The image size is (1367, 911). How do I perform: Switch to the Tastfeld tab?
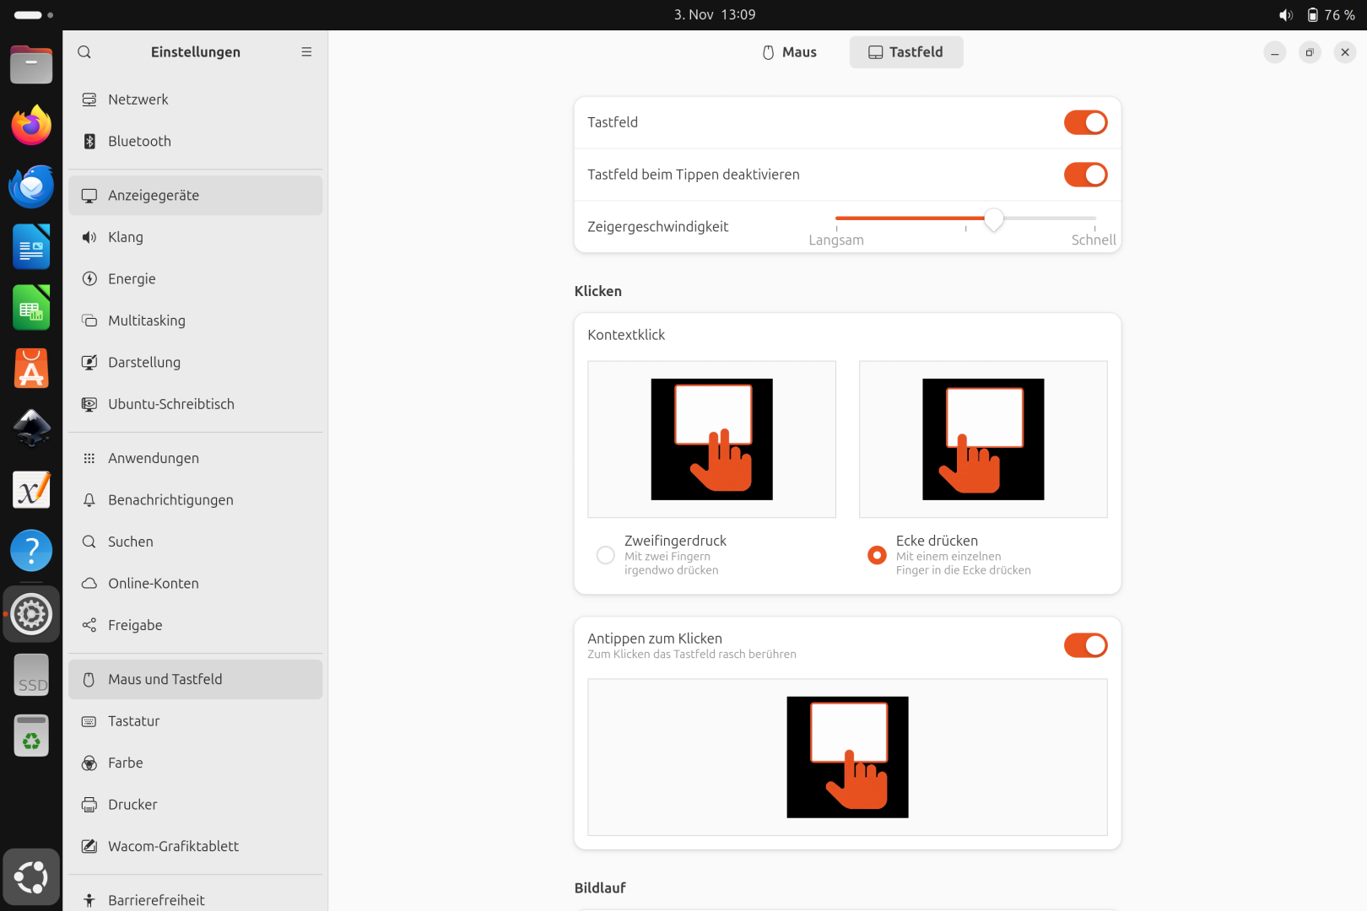(906, 52)
